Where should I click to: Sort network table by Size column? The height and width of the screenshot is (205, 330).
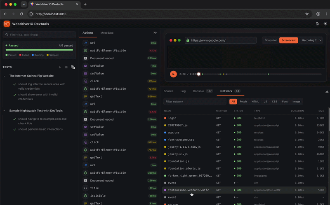click(x=321, y=111)
